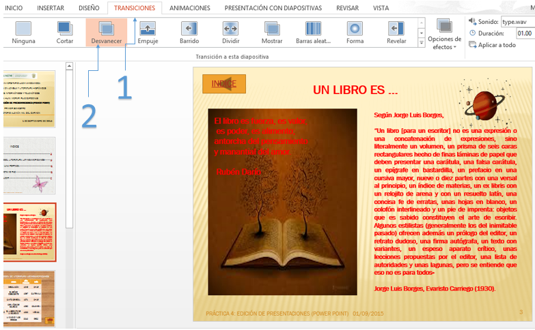
Task: Choose the Mostrar transition
Action: 272,32
